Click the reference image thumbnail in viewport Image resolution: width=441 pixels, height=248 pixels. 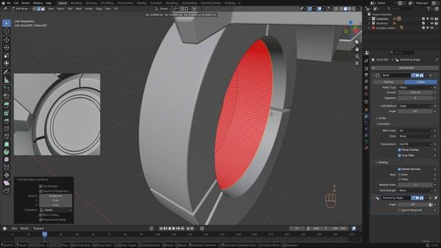pyautogui.click(x=57, y=114)
